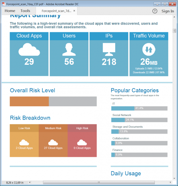
Task: Switch to the Tools view
Action: click(25, 11)
